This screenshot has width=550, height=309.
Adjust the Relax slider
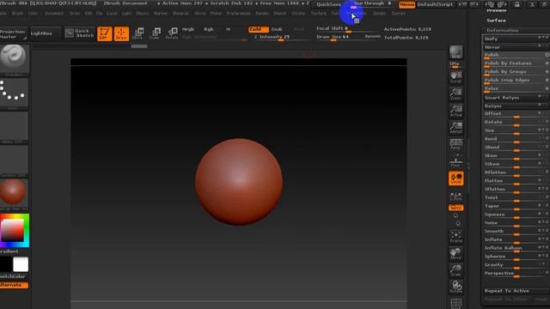click(x=514, y=88)
